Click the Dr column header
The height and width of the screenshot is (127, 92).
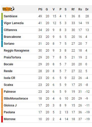(87, 9)
